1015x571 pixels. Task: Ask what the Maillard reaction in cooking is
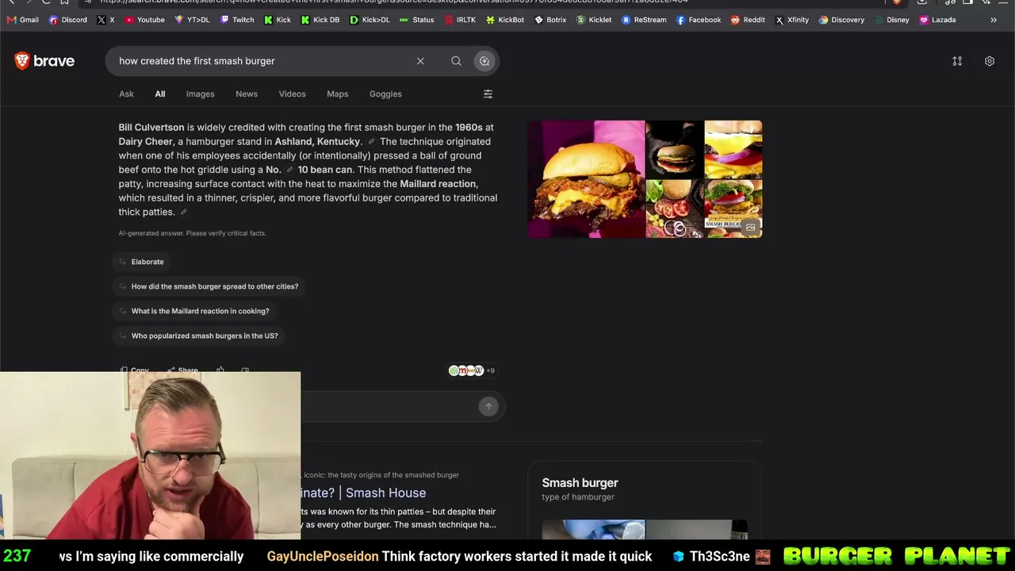pyautogui.click(x=194, y=311)
